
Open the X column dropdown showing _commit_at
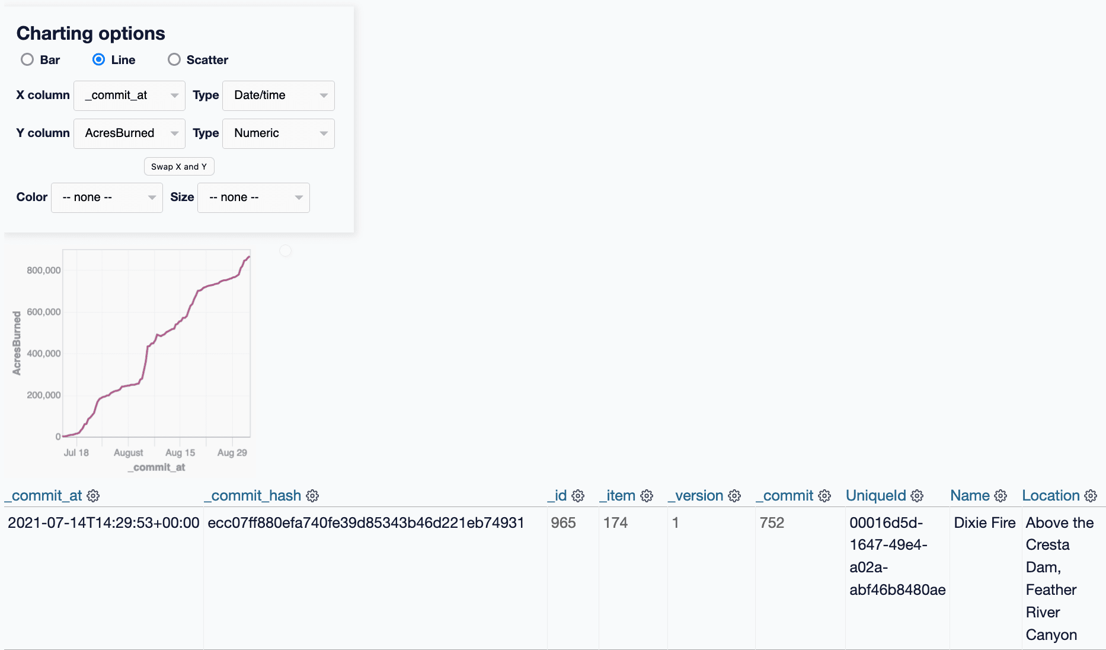129,95
